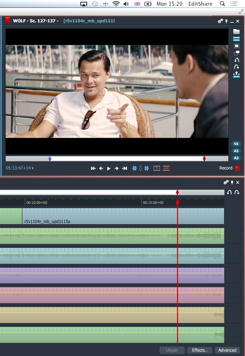
Task: Toggle the A2 audio track
Action: 236,158
